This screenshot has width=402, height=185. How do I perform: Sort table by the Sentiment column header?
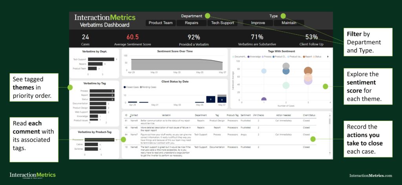(246, 115)
